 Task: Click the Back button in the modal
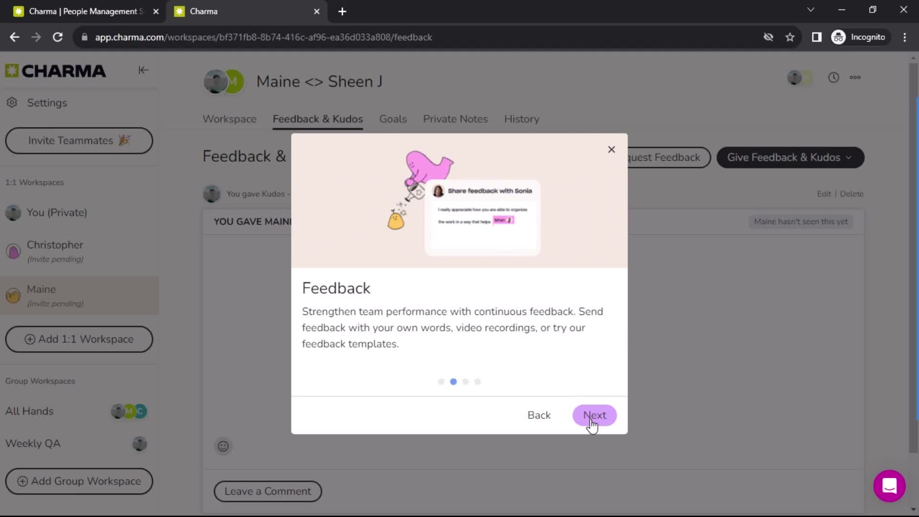[x=539, y=415]
